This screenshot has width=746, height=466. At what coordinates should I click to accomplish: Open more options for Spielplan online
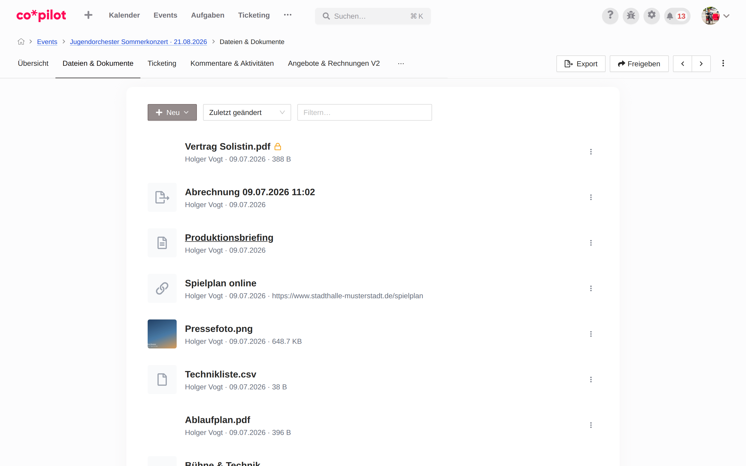tap(591, 288)
